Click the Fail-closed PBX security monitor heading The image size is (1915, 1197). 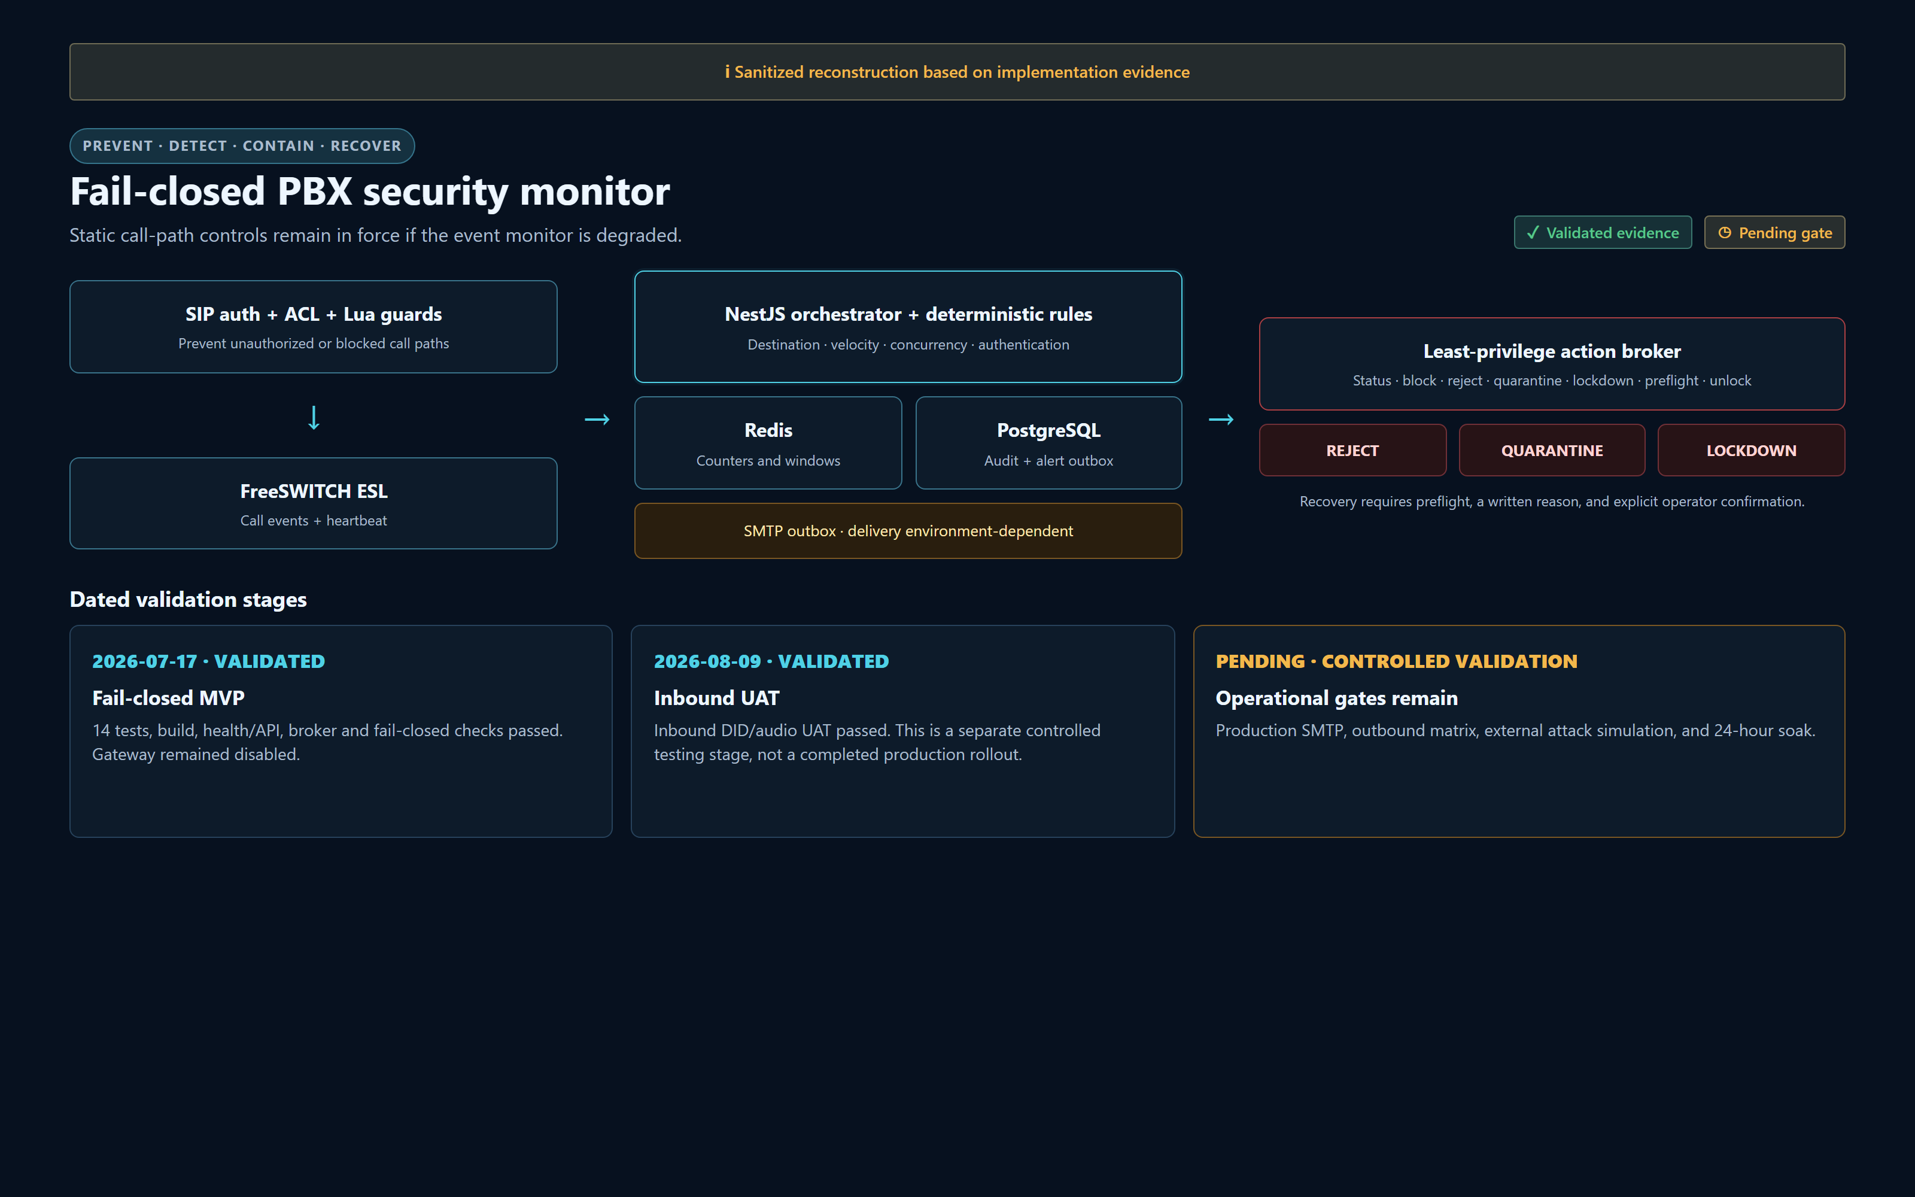[x=370, y=192]
